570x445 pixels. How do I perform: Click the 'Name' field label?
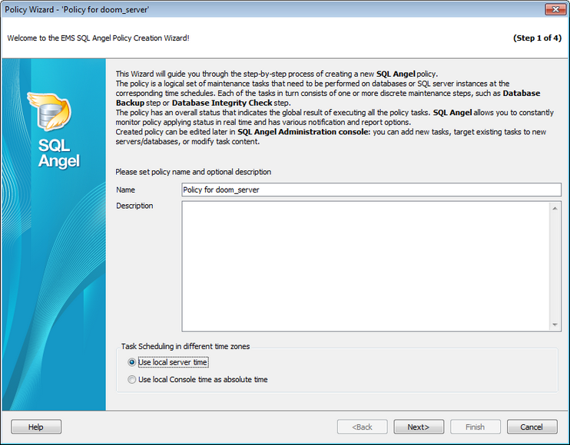click(125, 190)
